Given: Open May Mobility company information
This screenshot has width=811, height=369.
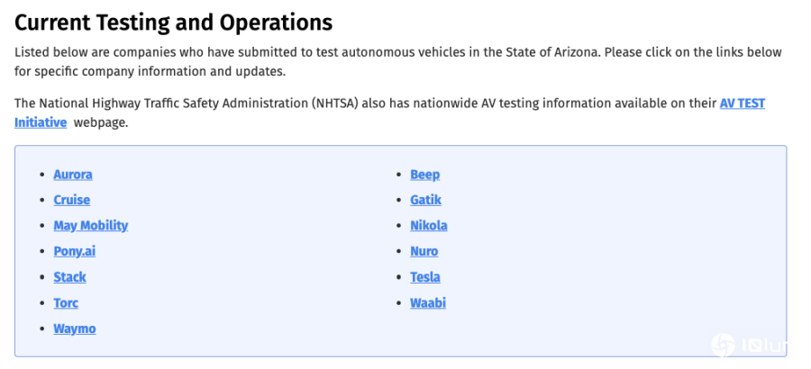Looking at the screenshot, I should [91, 226].
